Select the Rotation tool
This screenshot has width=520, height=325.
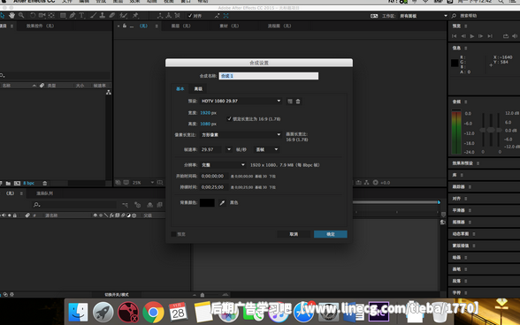pos(33,15)
